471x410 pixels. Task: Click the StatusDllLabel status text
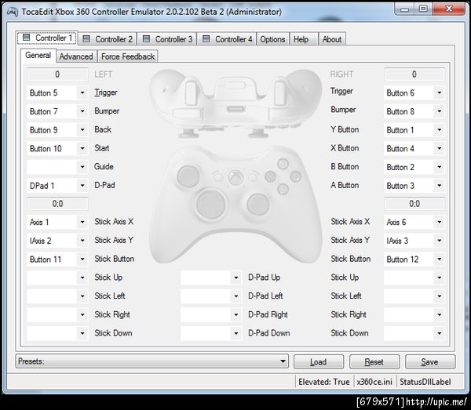pos(425,382)
